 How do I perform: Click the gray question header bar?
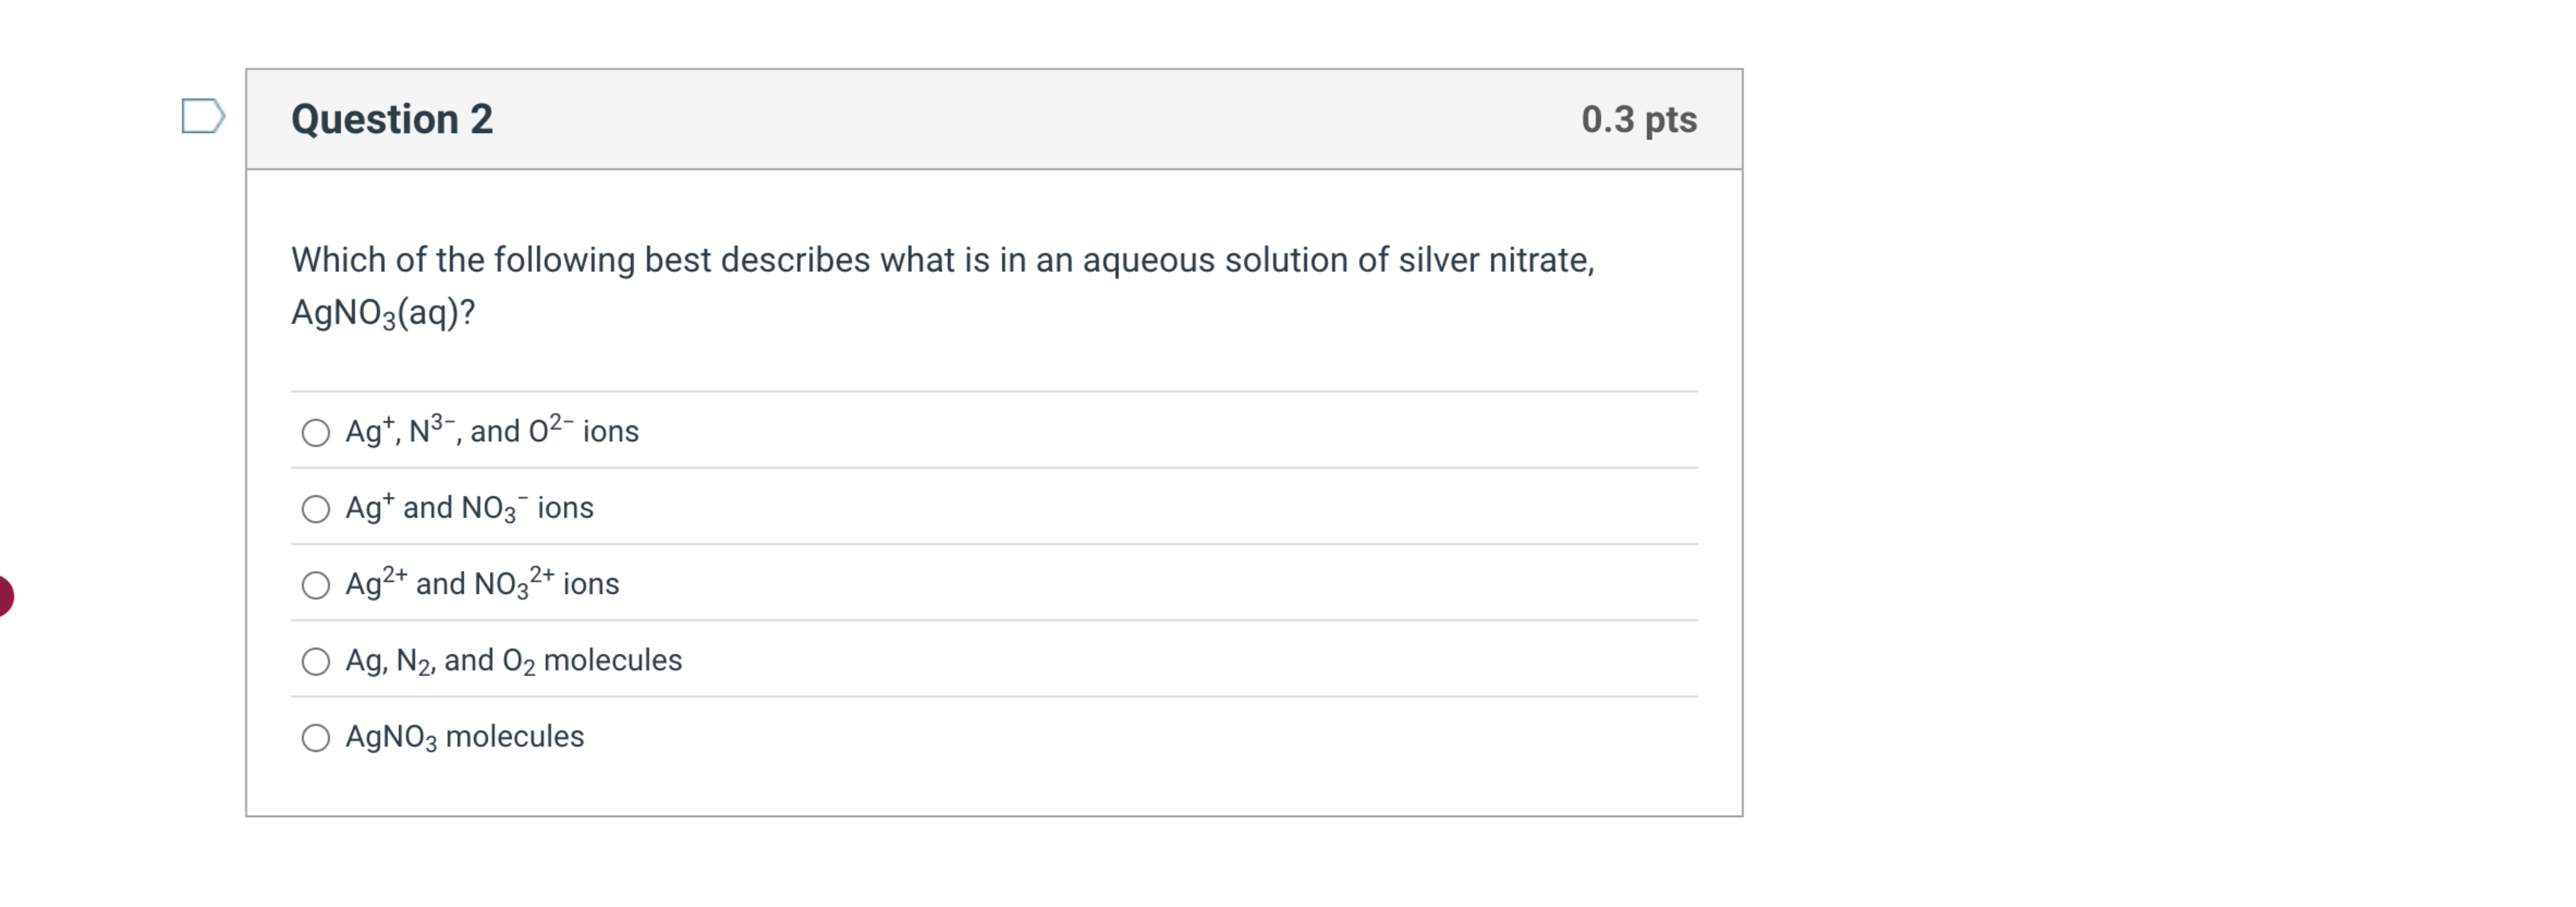1000,119
